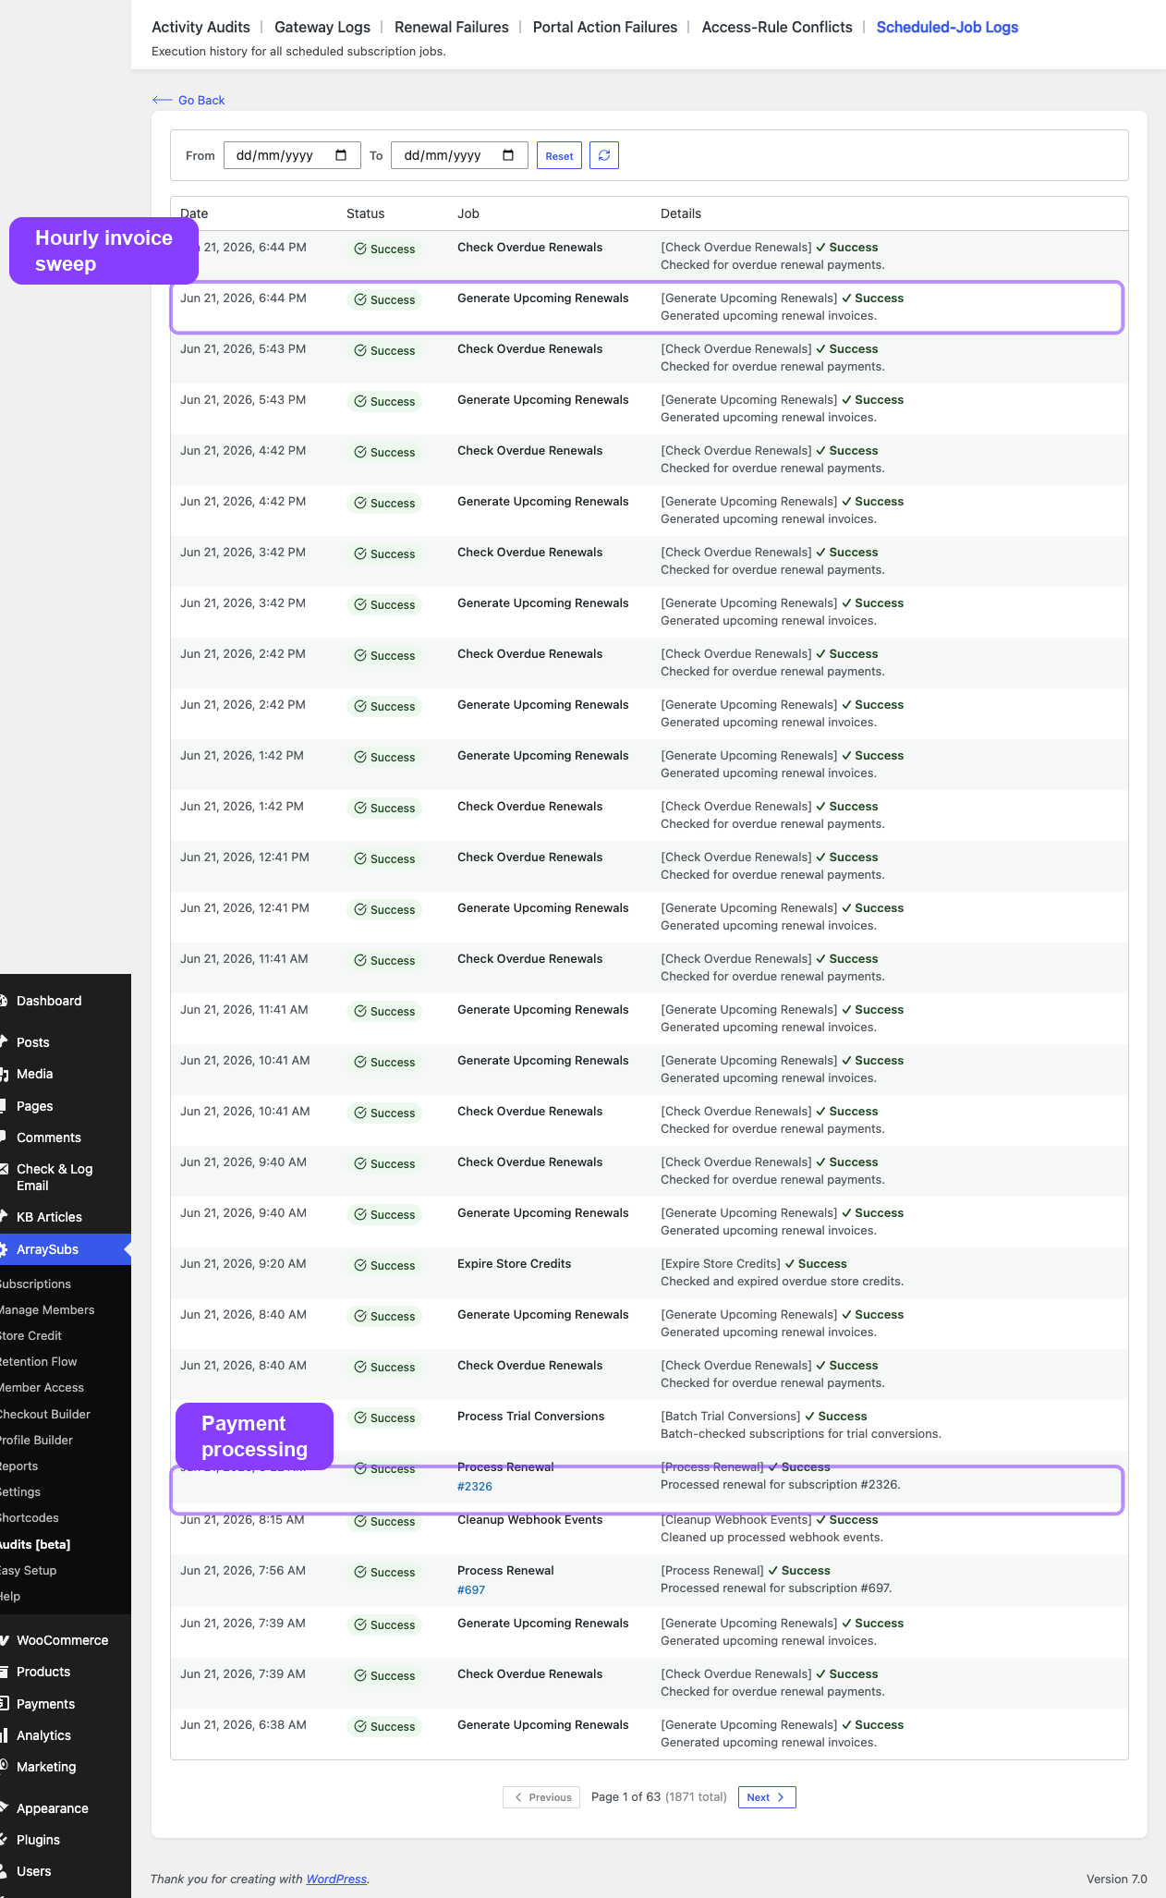Click the Users icon in sidebar
1166x1898 pixels.
click(4, 1871)
